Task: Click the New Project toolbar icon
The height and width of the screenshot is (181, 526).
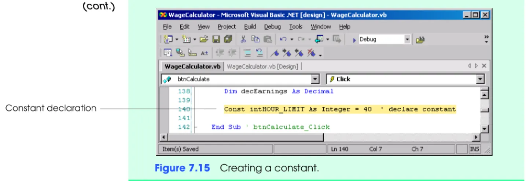Action: [x=168, y=39]
